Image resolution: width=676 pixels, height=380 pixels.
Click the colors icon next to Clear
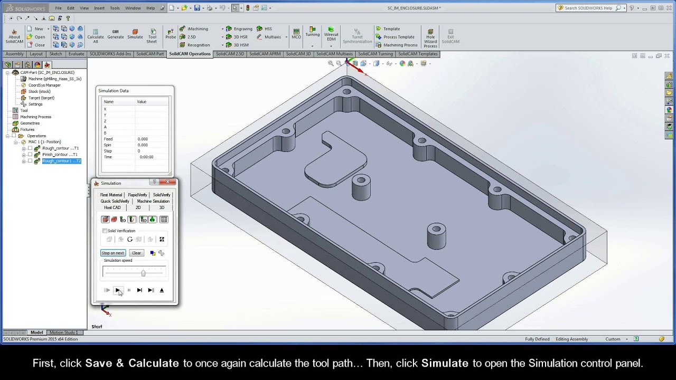click(x=153, y=253)
